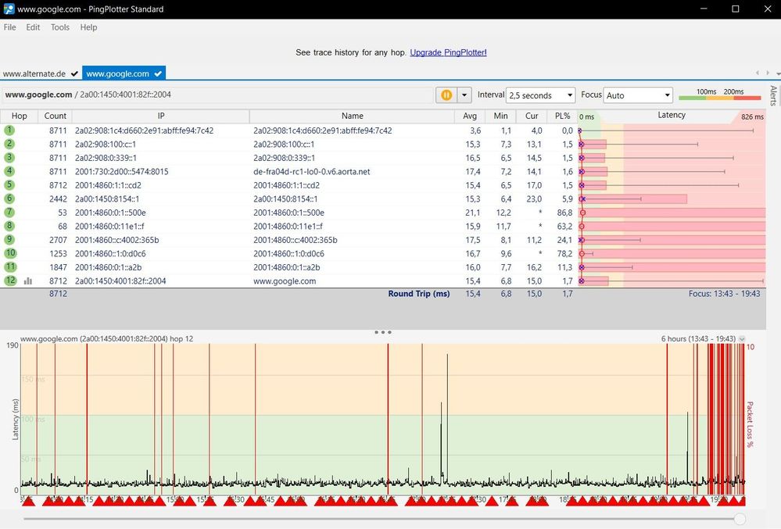Screen dimensions: 781x529
Task: Click the Cur column header
Action: [532, 116]
